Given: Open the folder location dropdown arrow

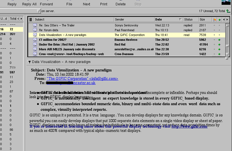Looking at the screenshot, I should (x=38, y=11).
